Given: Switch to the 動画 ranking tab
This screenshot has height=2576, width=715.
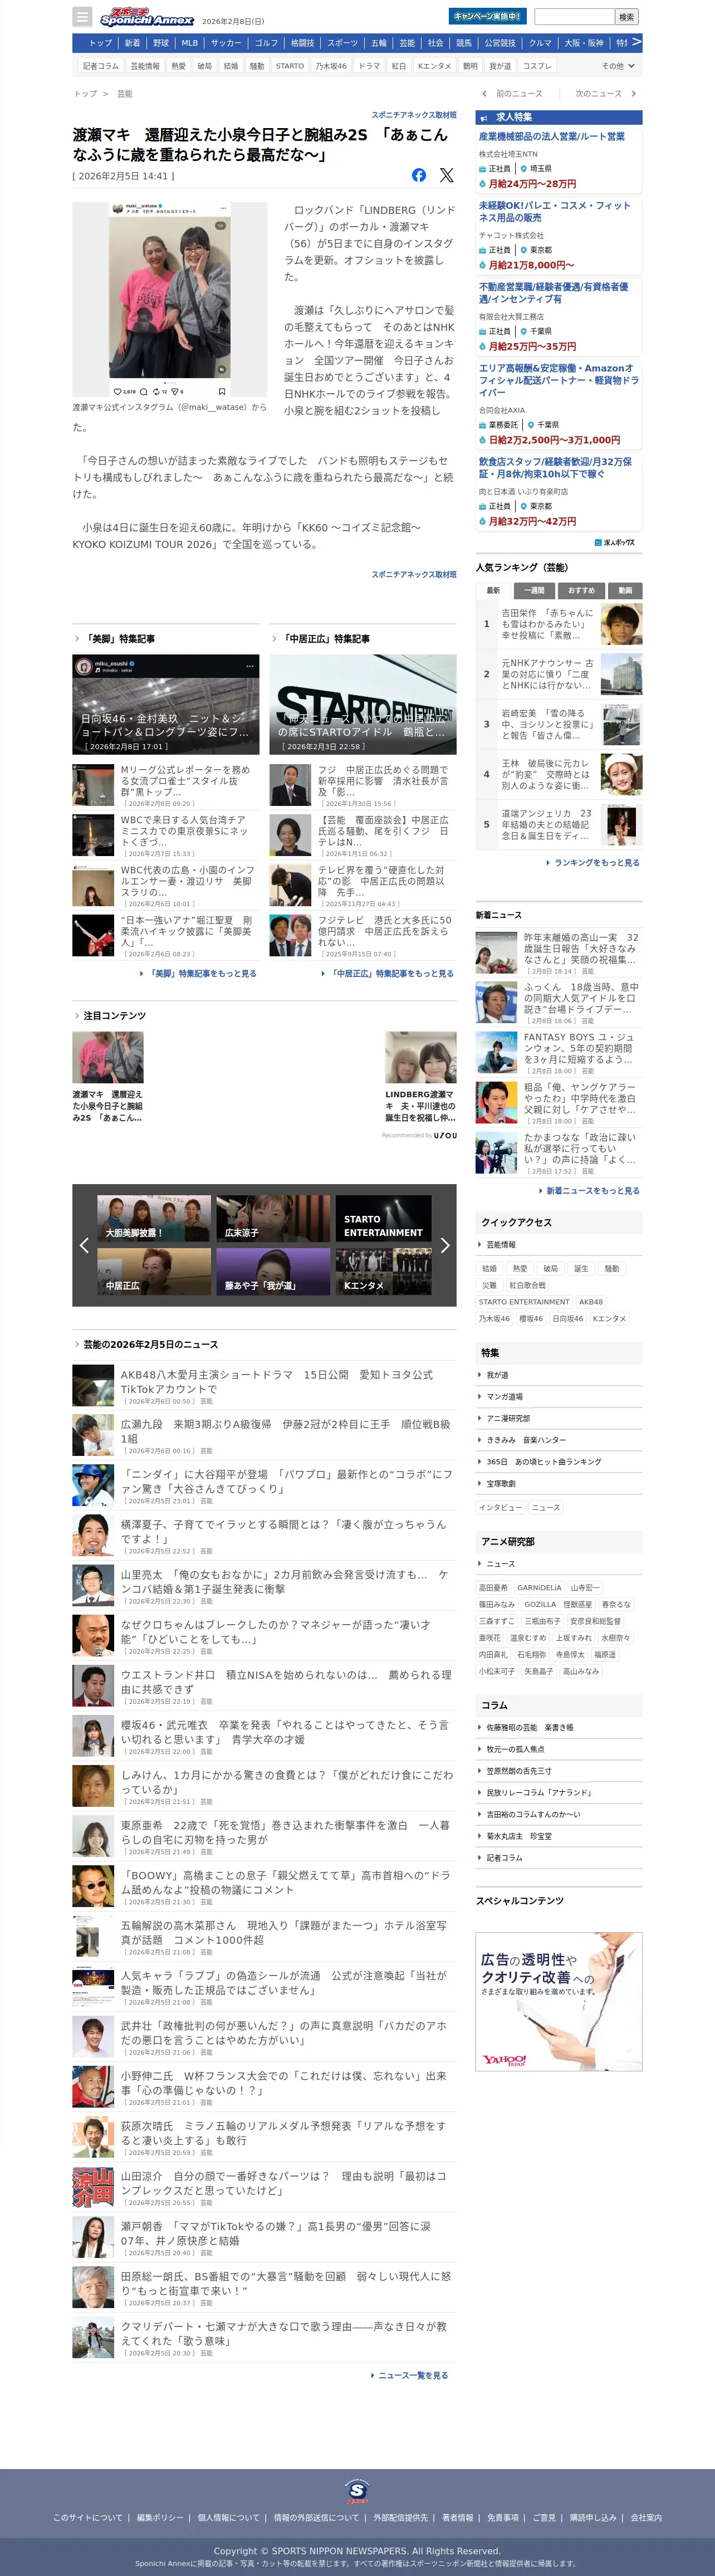Looking at the screenshot, I should pyautogui.click(x=625, y=591).
